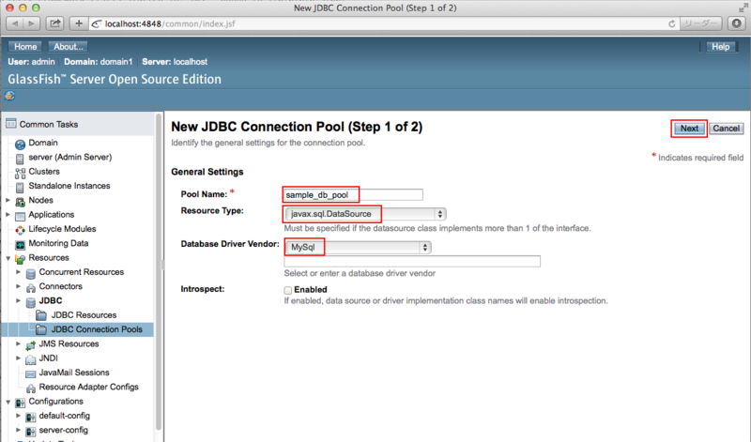Expand the JNDI node
Viewport: 751px width, 442px height.
19,358
